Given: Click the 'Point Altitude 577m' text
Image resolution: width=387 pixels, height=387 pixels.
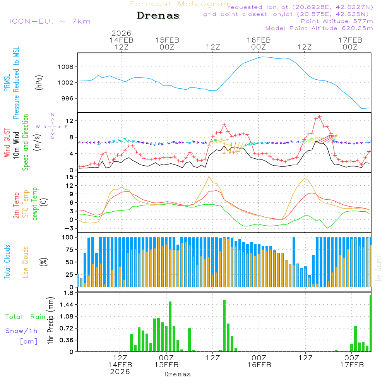Looking at the screenshot, I should [337, 21].
